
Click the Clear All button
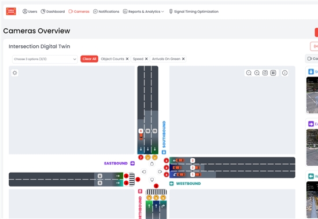[x=89, y=59]
